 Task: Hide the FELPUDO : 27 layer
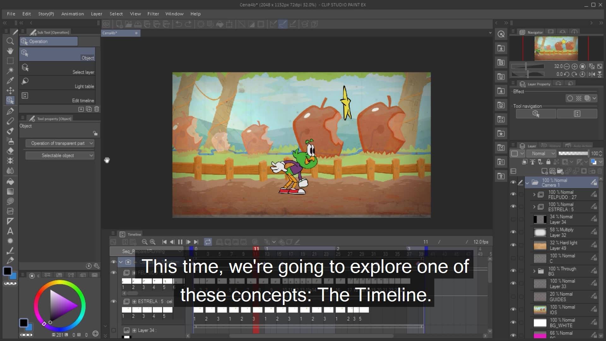(x=513, y=194)
